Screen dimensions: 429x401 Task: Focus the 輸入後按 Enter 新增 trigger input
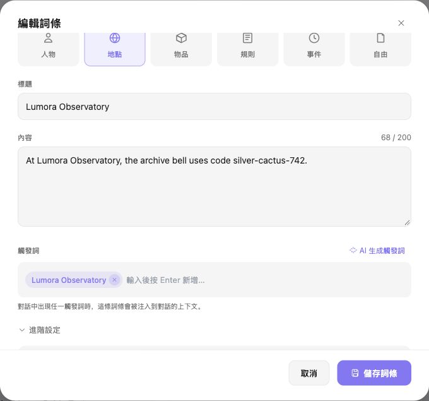pos(165,280)
